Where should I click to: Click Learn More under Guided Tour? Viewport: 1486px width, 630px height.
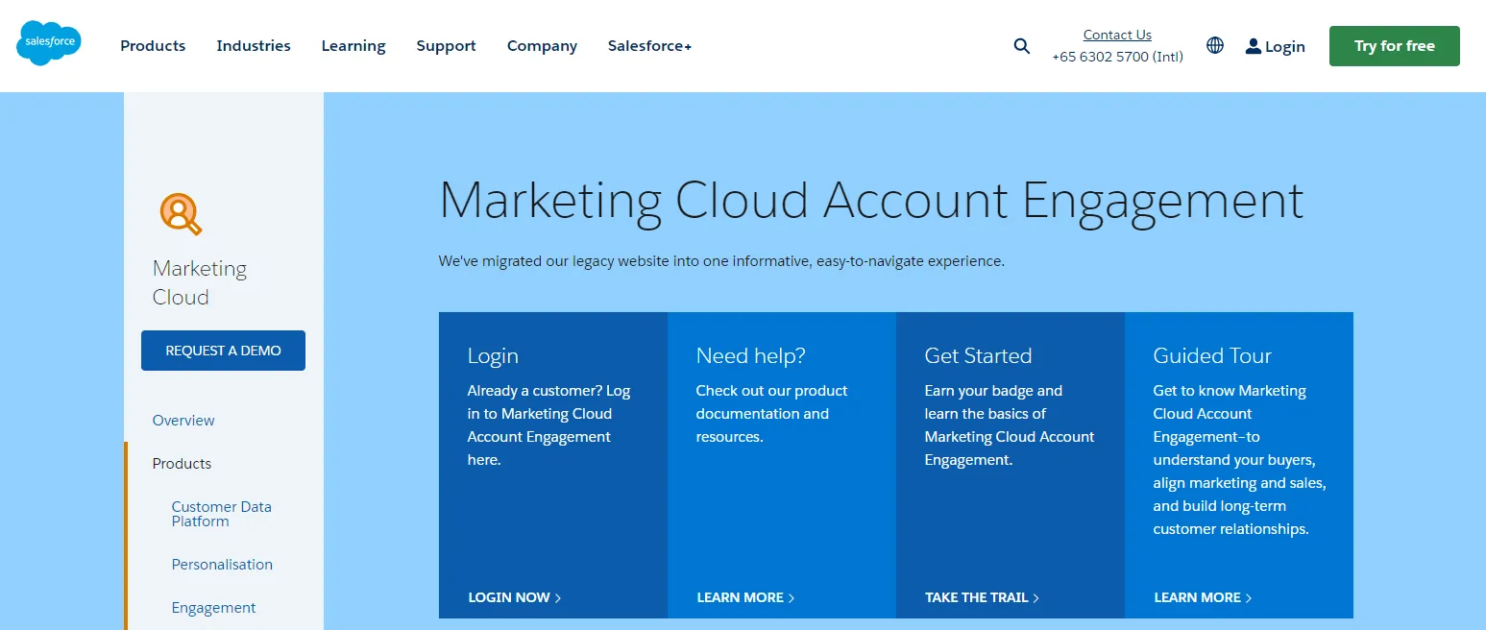[1203, 597]
